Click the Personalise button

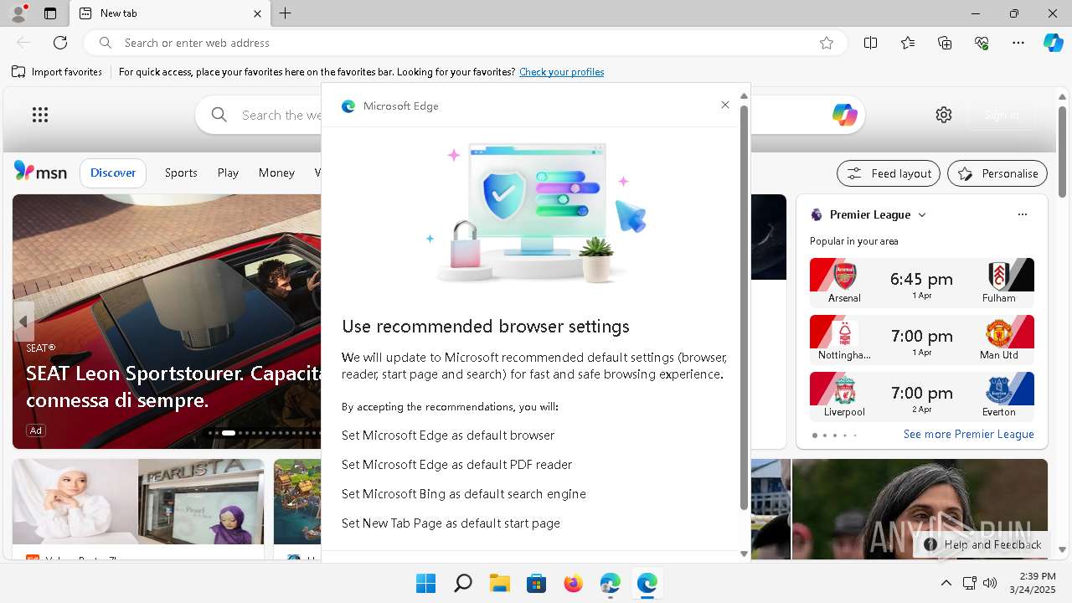997,173
